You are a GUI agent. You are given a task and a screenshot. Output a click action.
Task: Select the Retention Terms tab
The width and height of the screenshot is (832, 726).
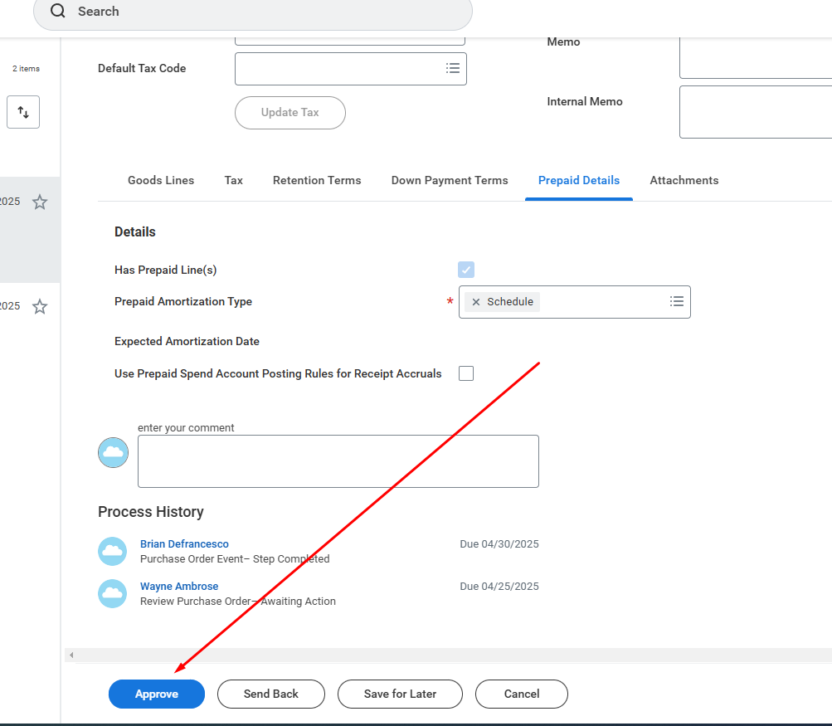pyautogui.click(x=317, y=180)
